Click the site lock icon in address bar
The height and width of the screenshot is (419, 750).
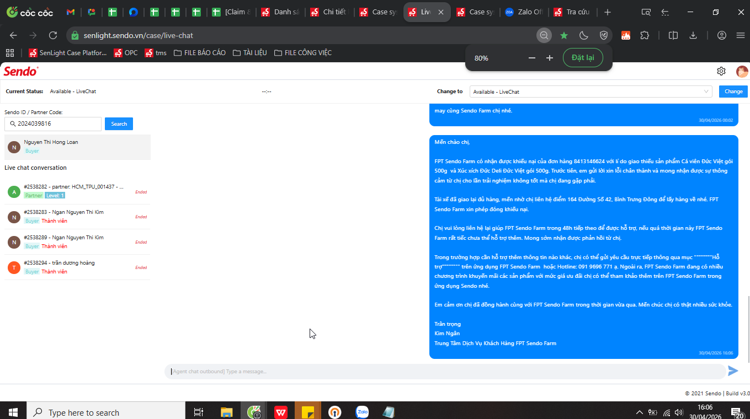click(x=76, y=35)
